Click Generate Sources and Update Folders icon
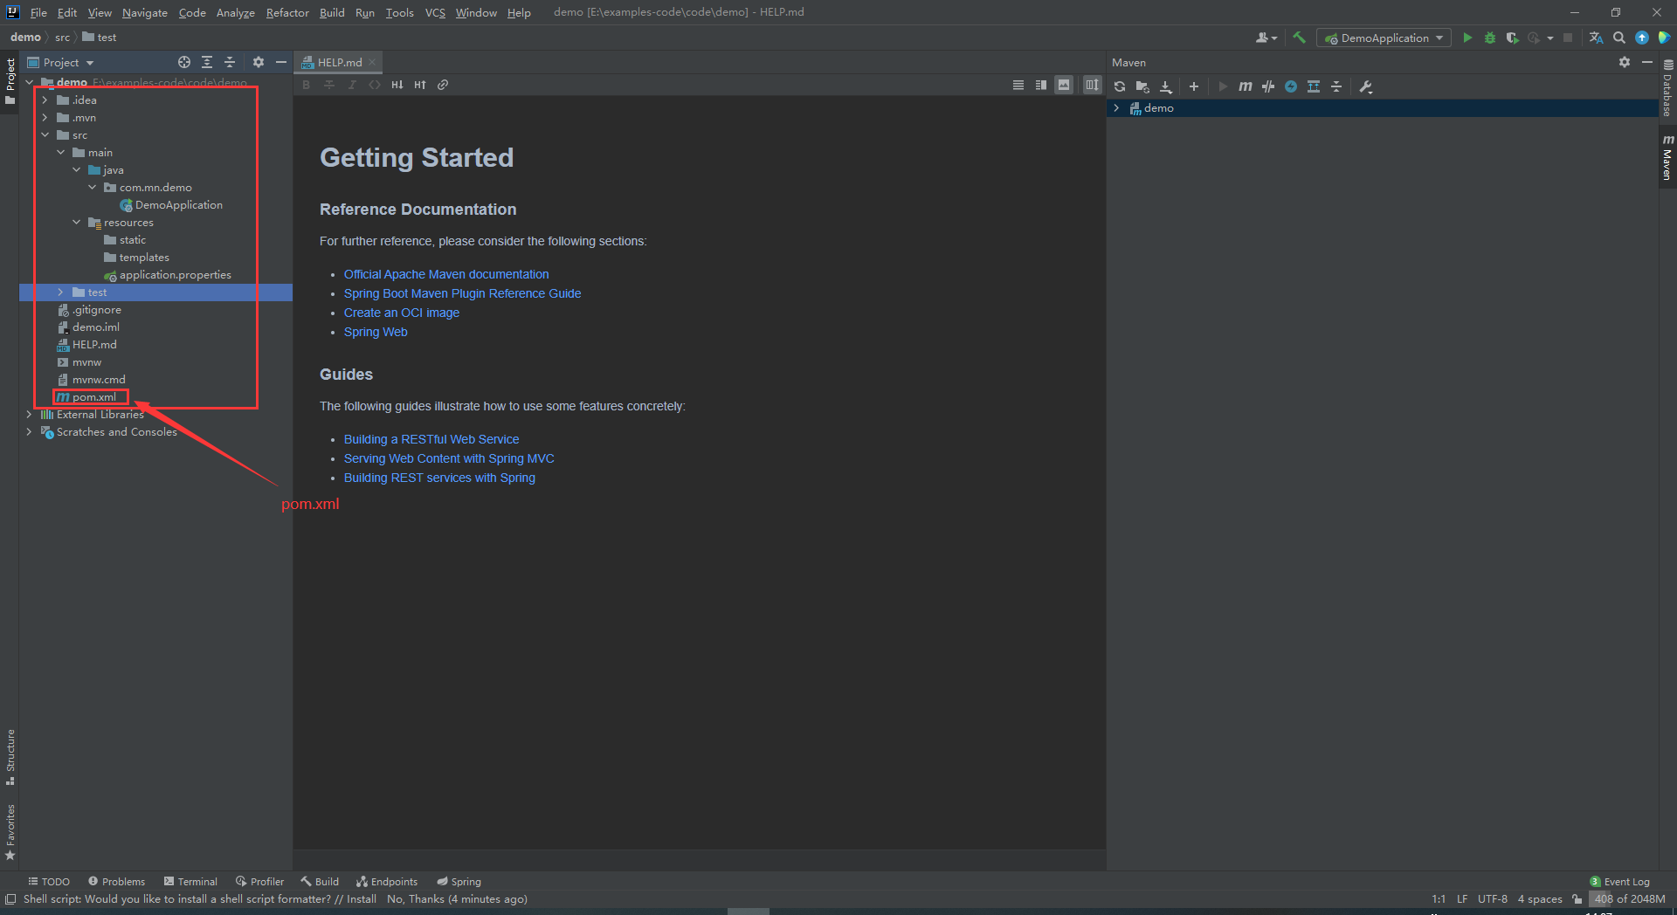 click(1142, 86)
